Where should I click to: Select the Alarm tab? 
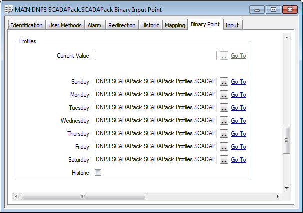(94, 25)
